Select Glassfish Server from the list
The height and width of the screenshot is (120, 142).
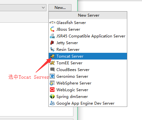click(x=88, y=22)
